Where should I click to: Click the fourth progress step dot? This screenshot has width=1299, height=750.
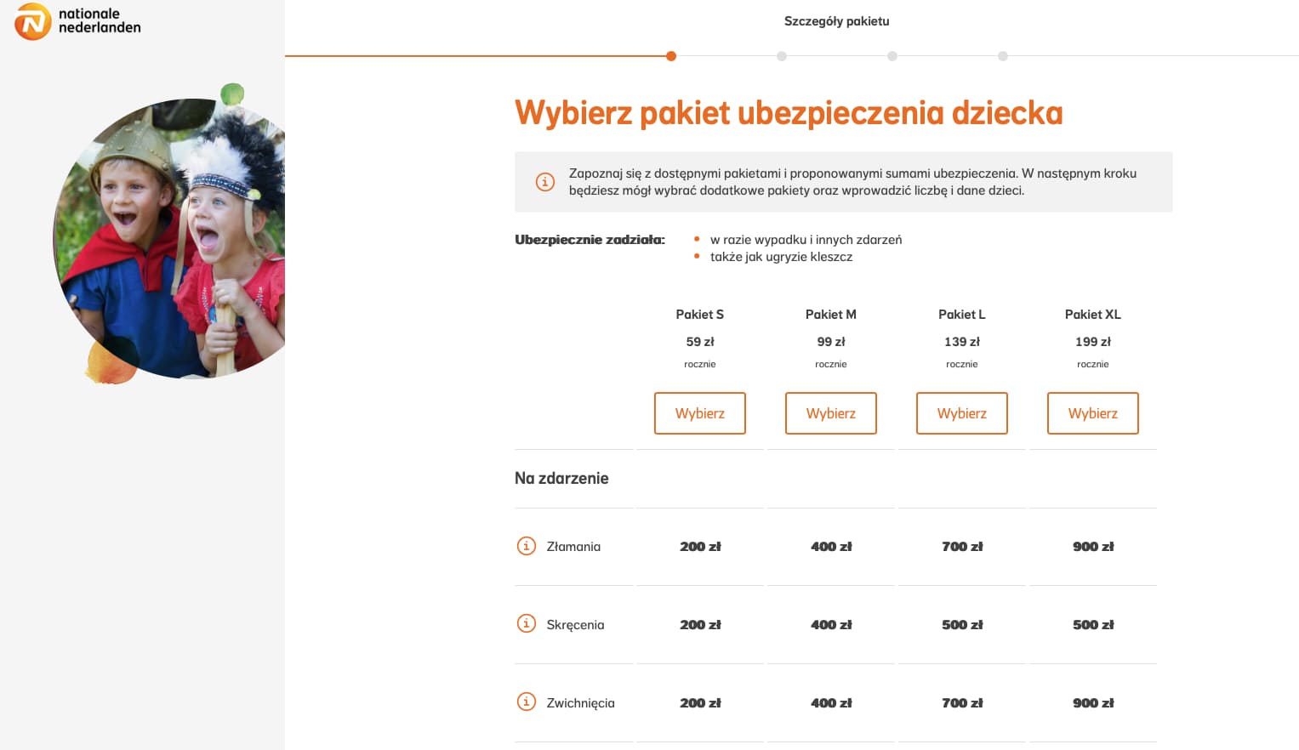pos(1003,56)
